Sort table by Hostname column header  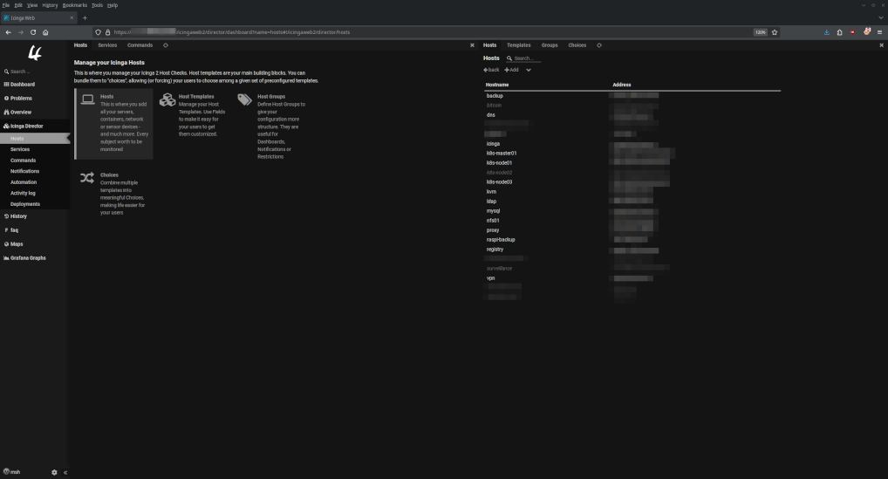pos(496,86)
